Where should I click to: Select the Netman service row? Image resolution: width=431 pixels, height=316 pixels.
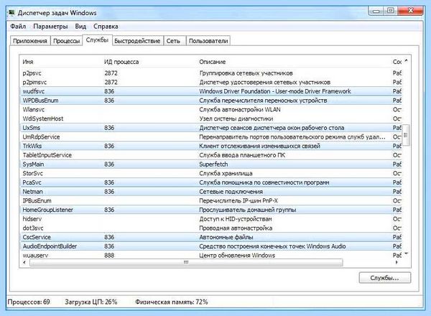212,192
